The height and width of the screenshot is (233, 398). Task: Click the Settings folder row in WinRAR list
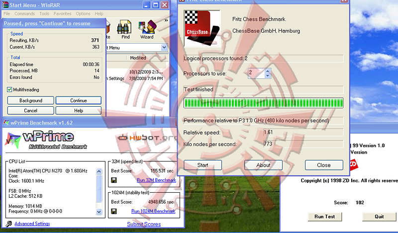pos(136,78)
